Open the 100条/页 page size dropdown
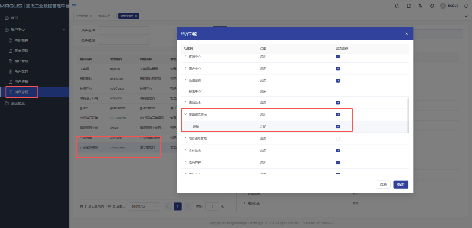The width and height of the screenshot is (472, 228). click(144, 206)
